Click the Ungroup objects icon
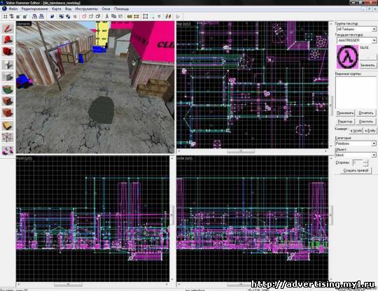378x291 pixels. pyautogui.click(x=68, y=16)
